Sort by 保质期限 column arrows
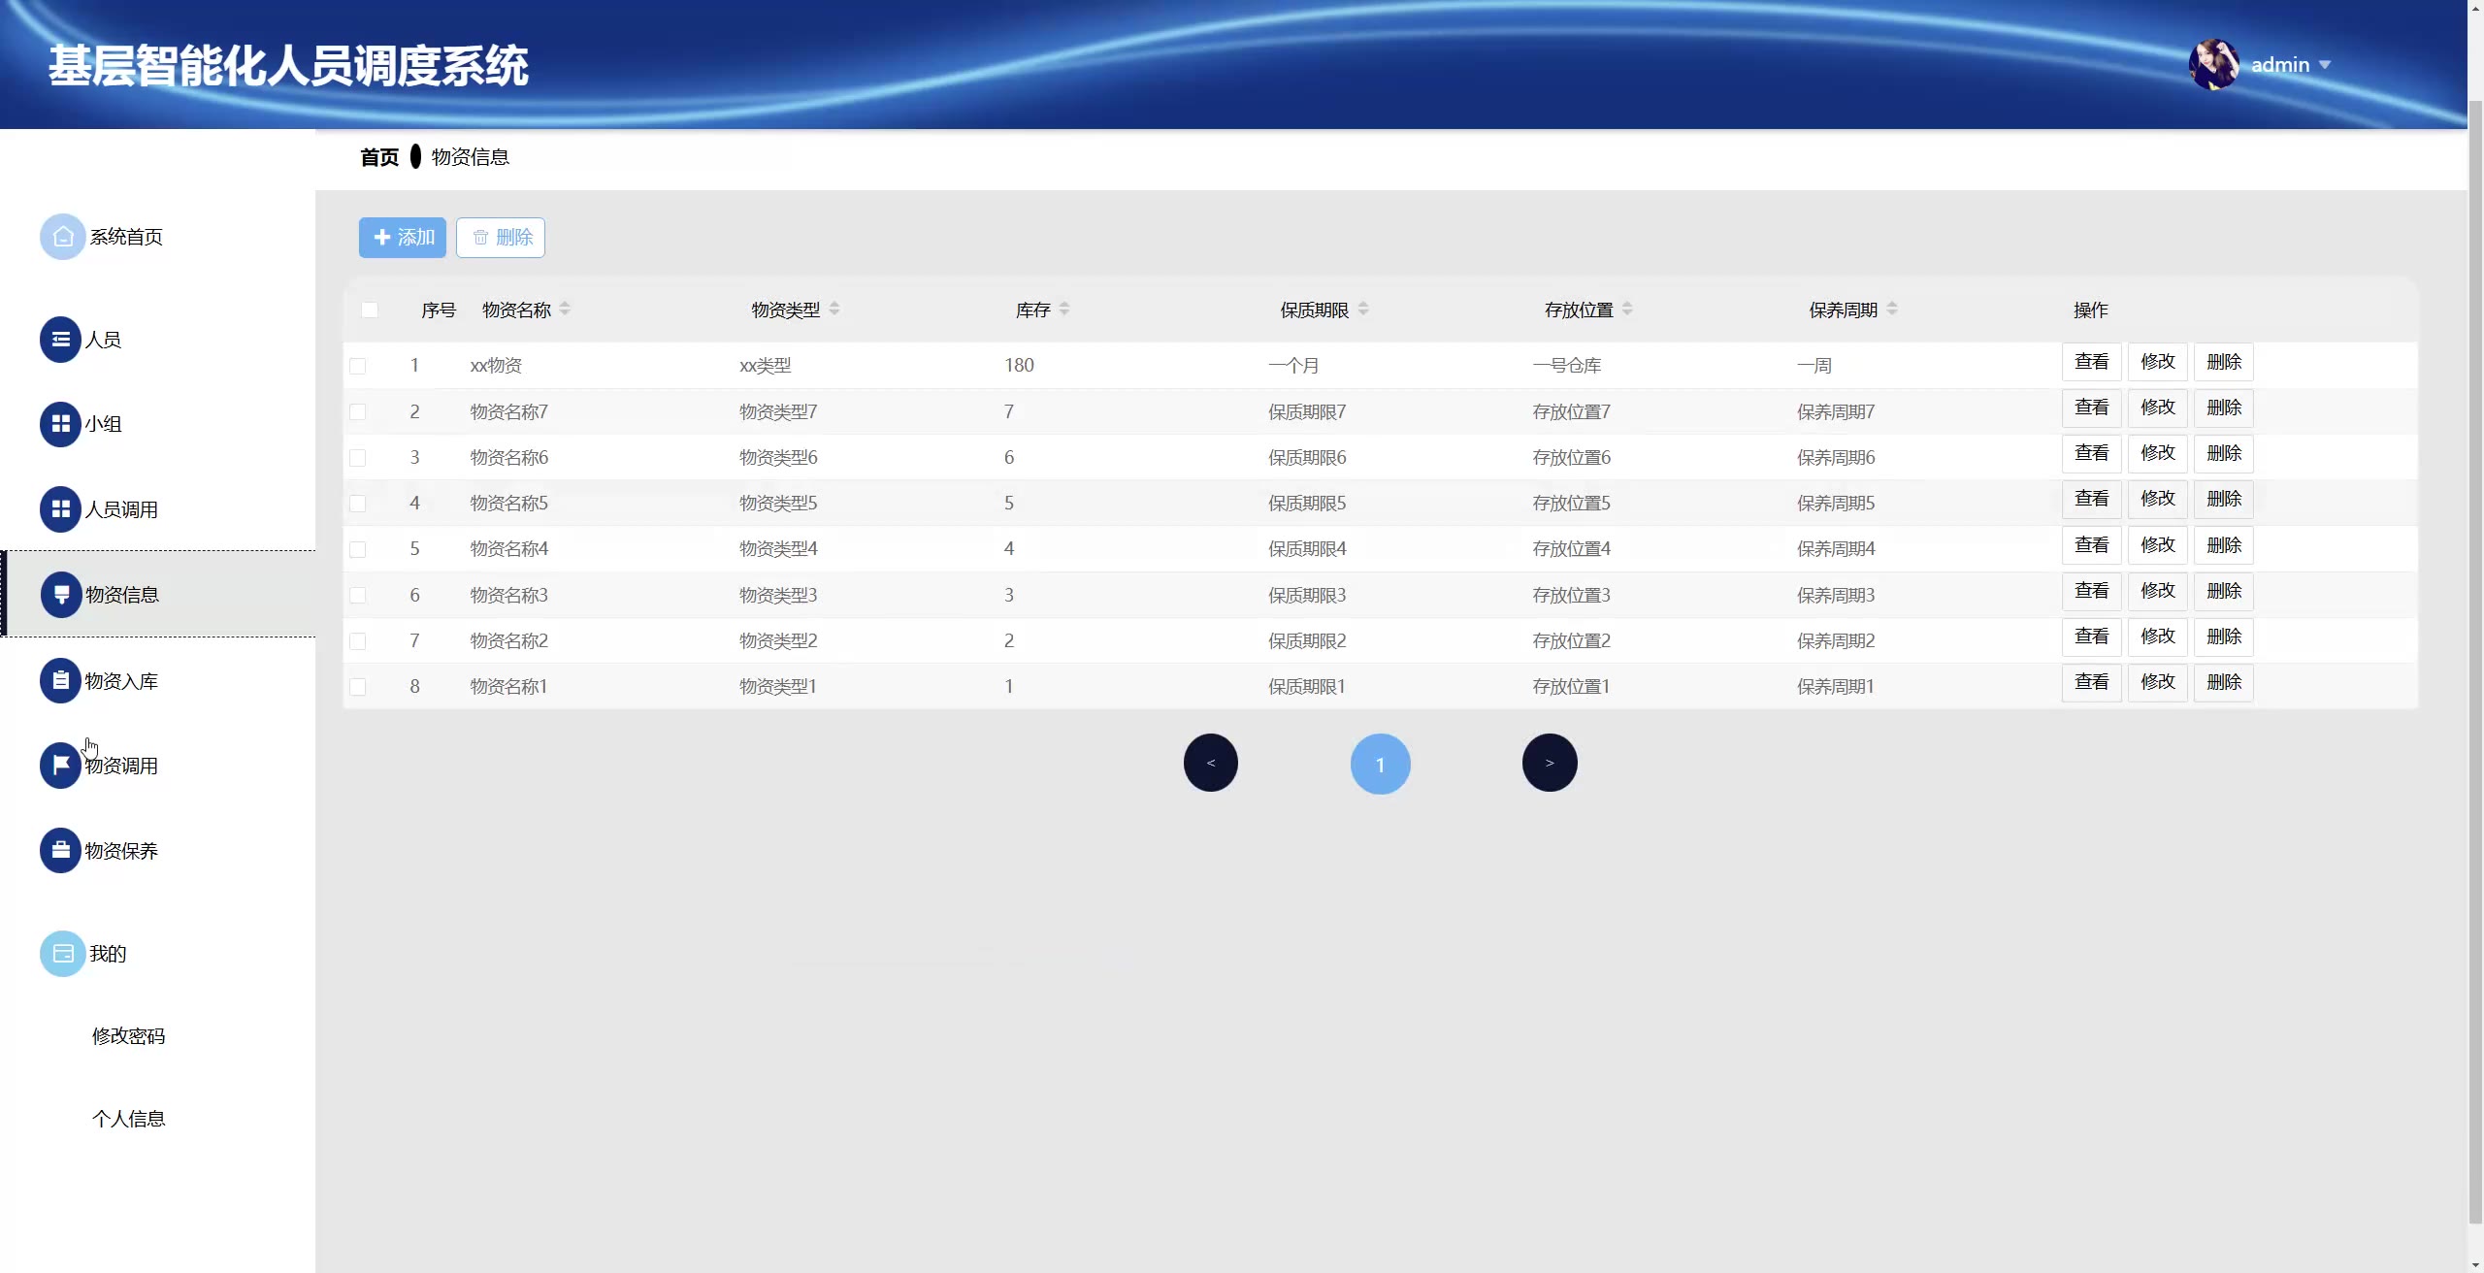Screen dimensions: 2484x1273 [x=1363, y=310]
